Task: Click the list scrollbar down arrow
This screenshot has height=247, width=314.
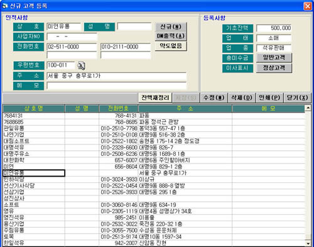Action: point(308,243)
